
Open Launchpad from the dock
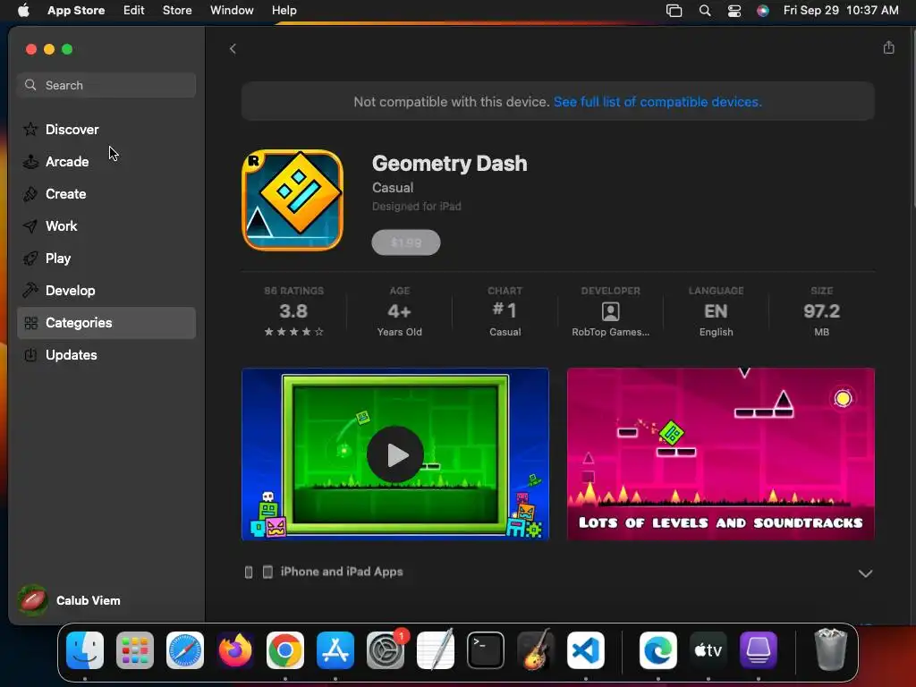135,650
